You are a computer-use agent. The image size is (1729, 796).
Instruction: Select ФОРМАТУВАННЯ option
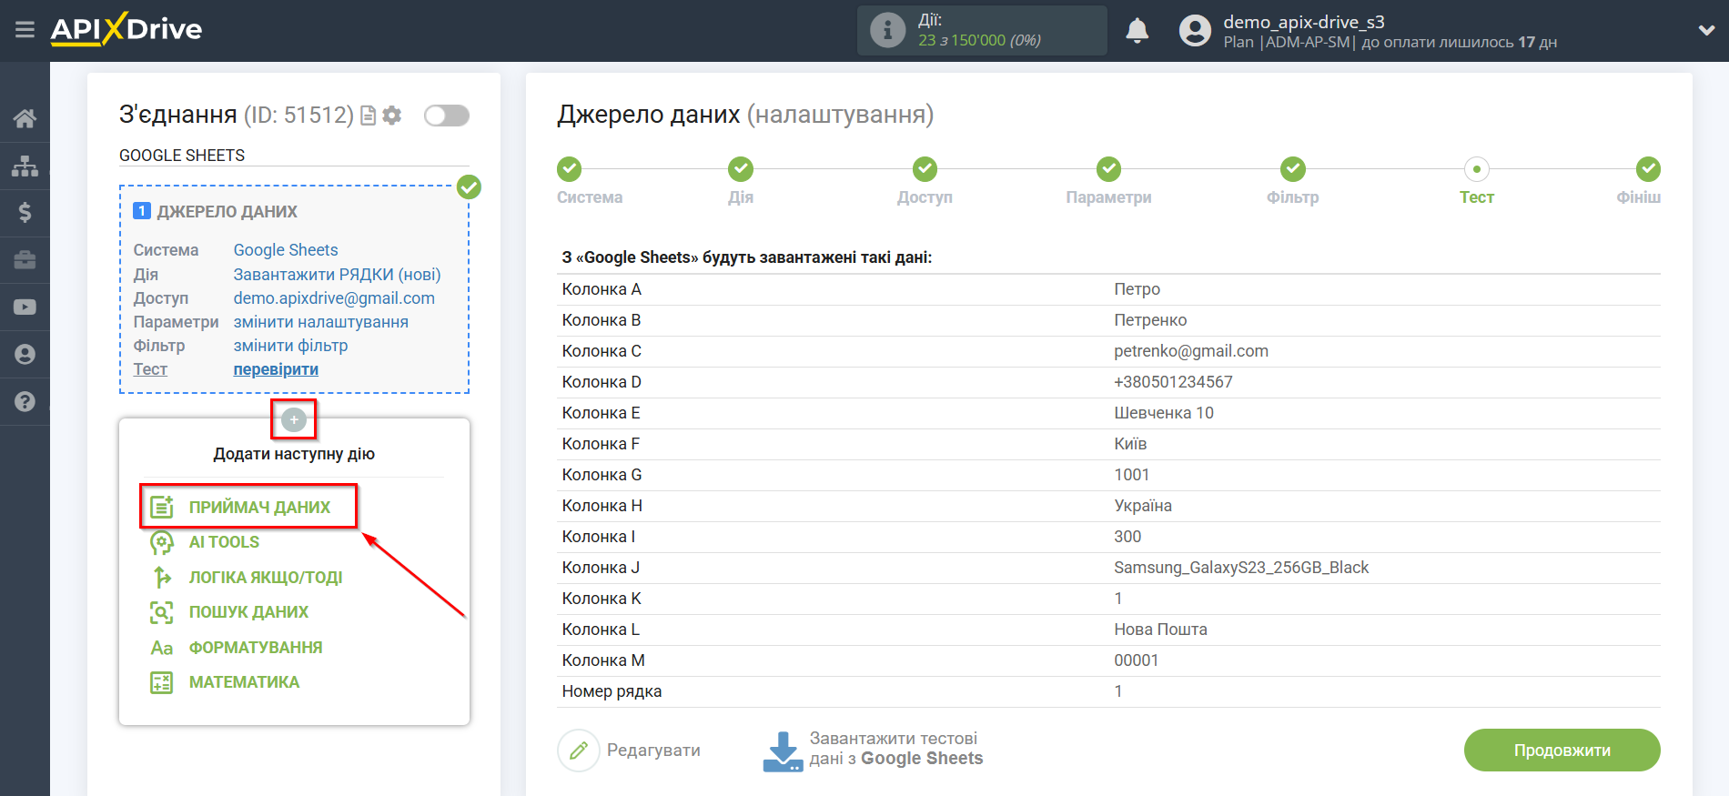(x=256, y=647)
